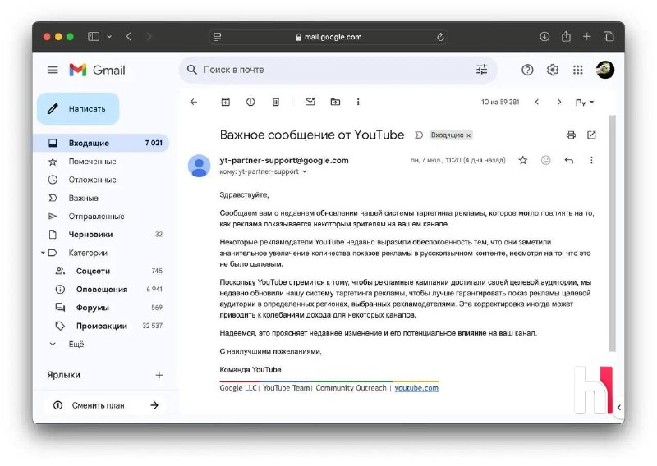Go back to inbox with arrow
The width and height of the screenshot is (657, 466).
[x=194, y=102]
